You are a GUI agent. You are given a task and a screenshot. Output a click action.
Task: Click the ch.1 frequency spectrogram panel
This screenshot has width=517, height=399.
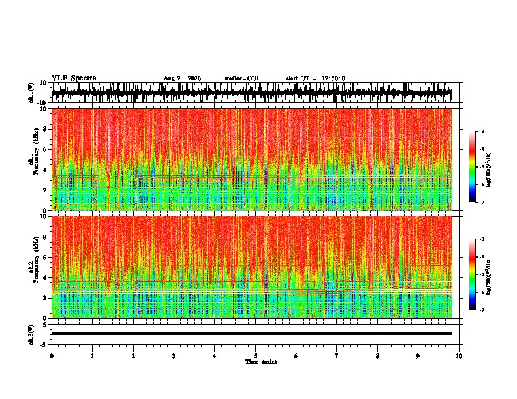251,159
